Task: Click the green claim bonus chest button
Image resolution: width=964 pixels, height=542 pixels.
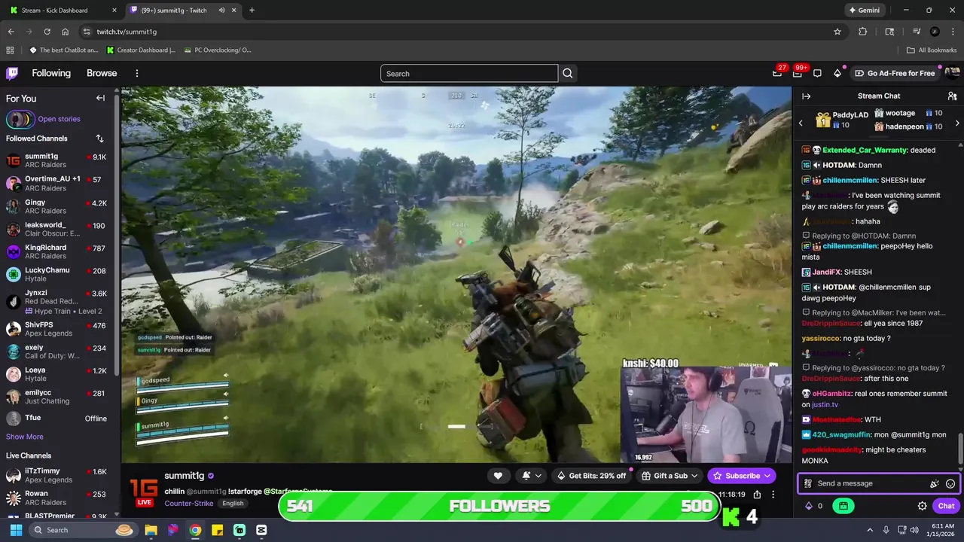Action: 843,506
